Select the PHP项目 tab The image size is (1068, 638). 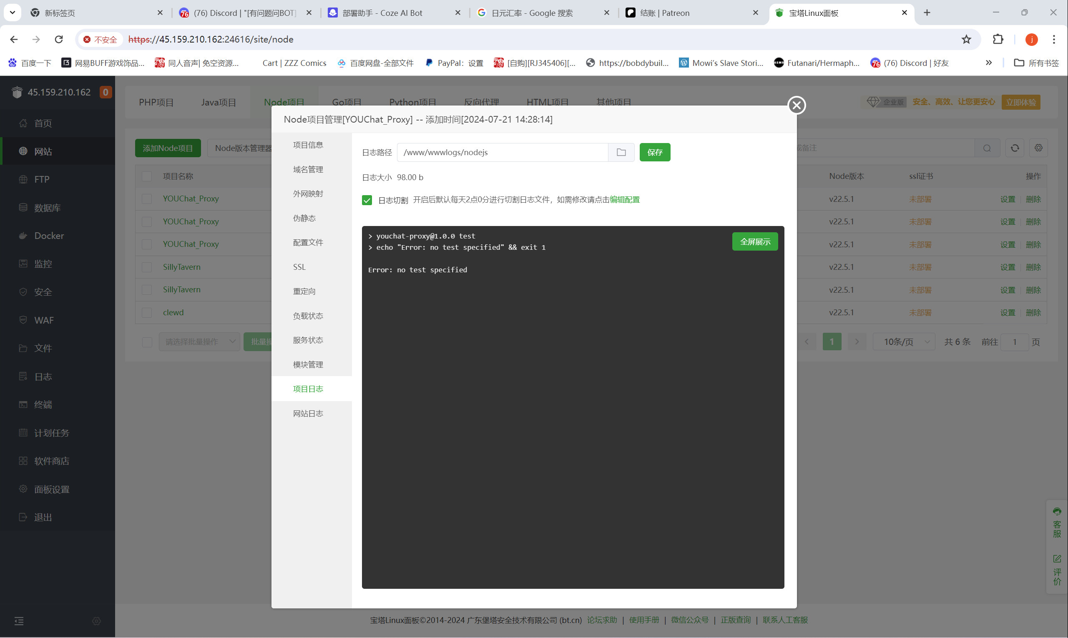(x=156, y=102)
